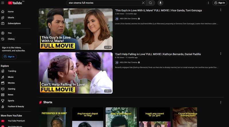Screen dimensions: 229x127
Task: Open short 'Inggit ang crowd sa 'yo, girl!'
Action: click(x=155, y=117)
